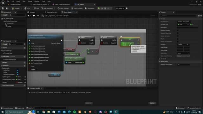
Task: Click the graph breadcrumb grid icon
Action: tap(43, 16)
